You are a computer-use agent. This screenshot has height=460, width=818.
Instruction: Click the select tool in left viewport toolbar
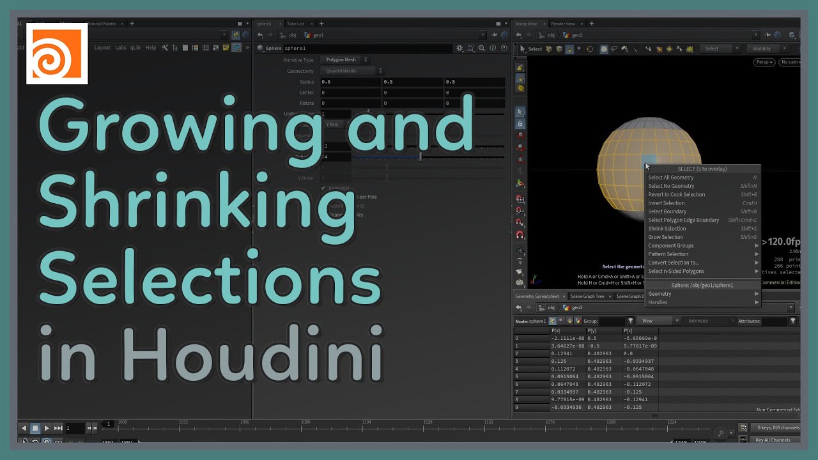[520, 112]
